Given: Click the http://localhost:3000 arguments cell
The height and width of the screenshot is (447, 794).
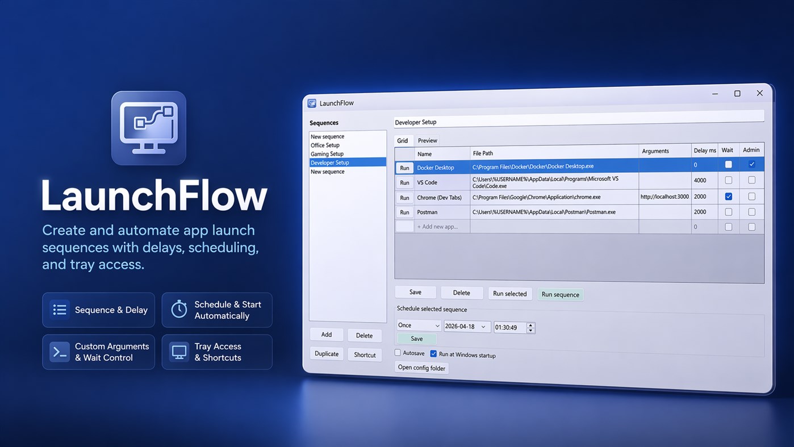Looking at the screenshot, I should (665, 197).
